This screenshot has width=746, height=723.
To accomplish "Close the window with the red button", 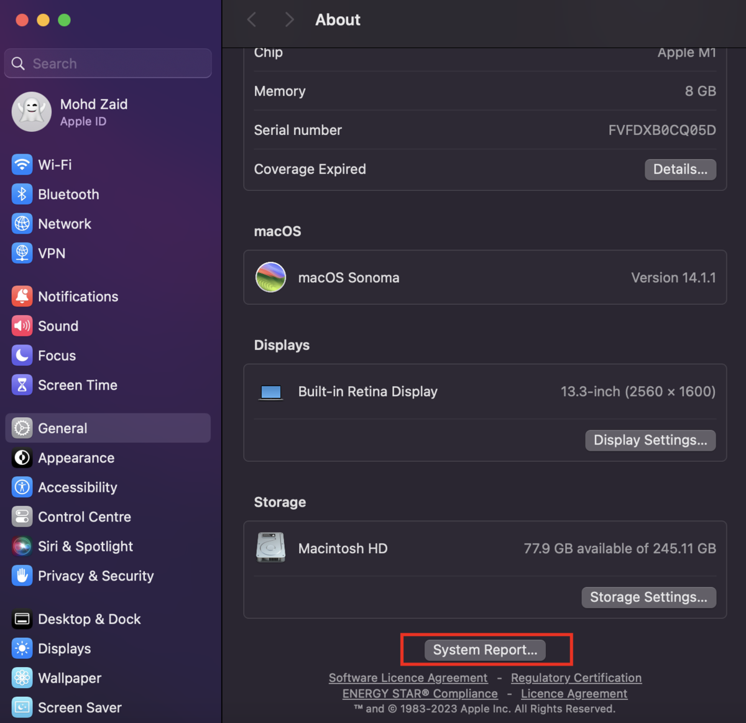I will point(22,20).
